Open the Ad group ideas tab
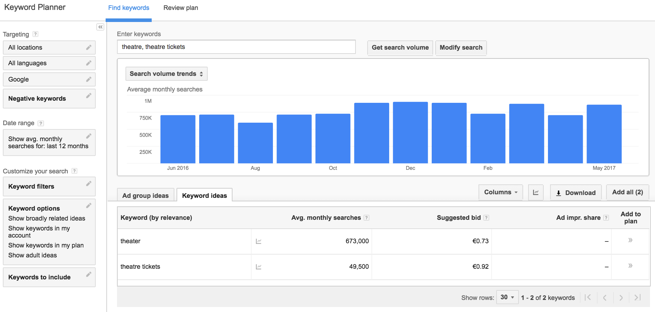 pos(146,195)
